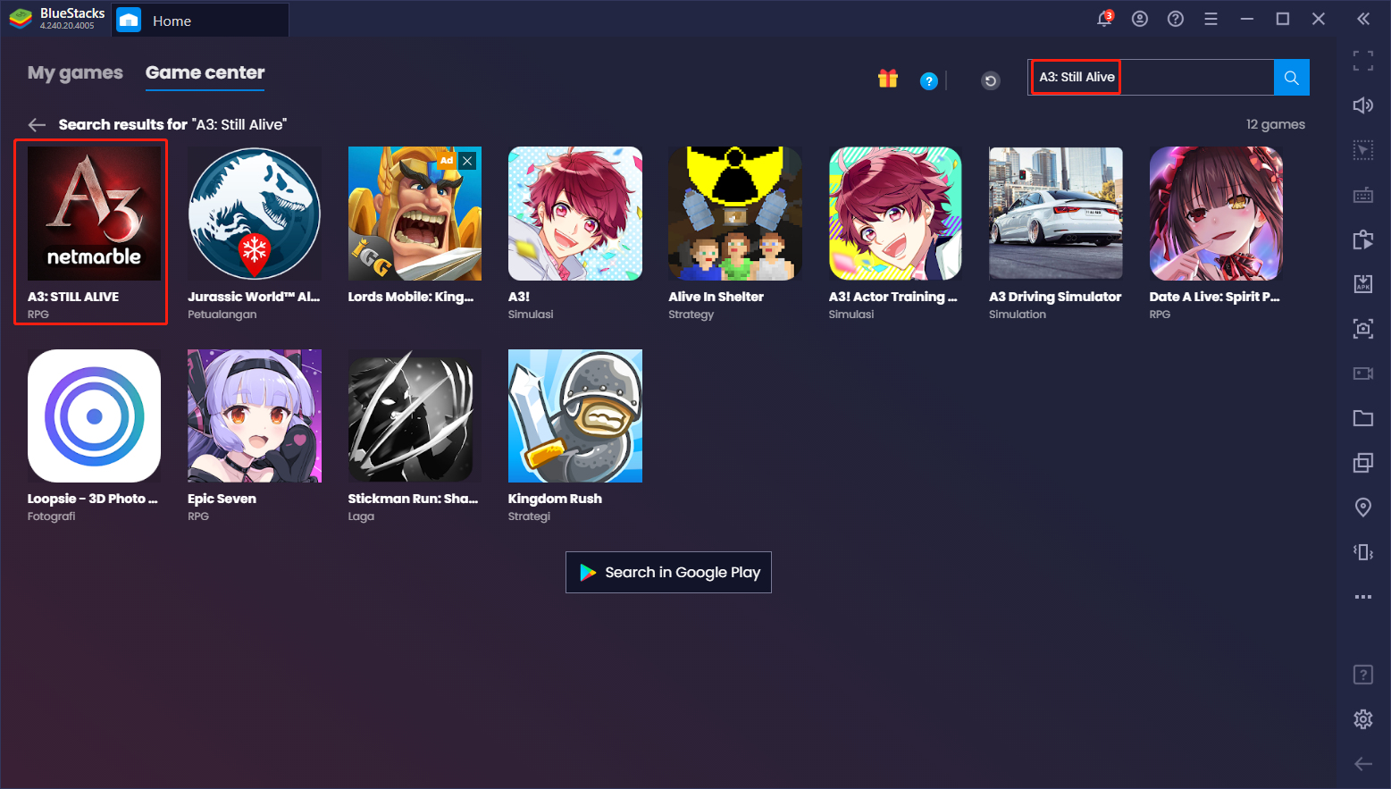Click the A3 Driving Simulator title text
The height and width of the screenshot is (789, 1391).
point(1055,297)
